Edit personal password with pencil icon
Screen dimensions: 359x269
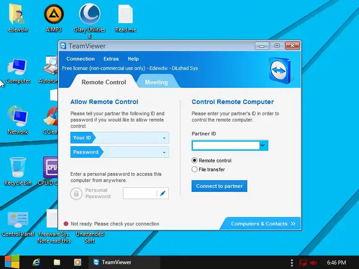click(x=163, y=193)
